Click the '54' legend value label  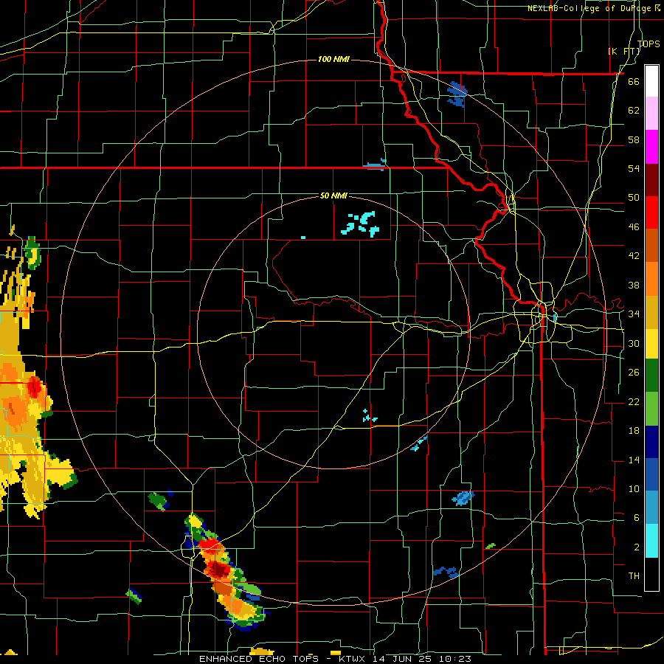(634, 168)
